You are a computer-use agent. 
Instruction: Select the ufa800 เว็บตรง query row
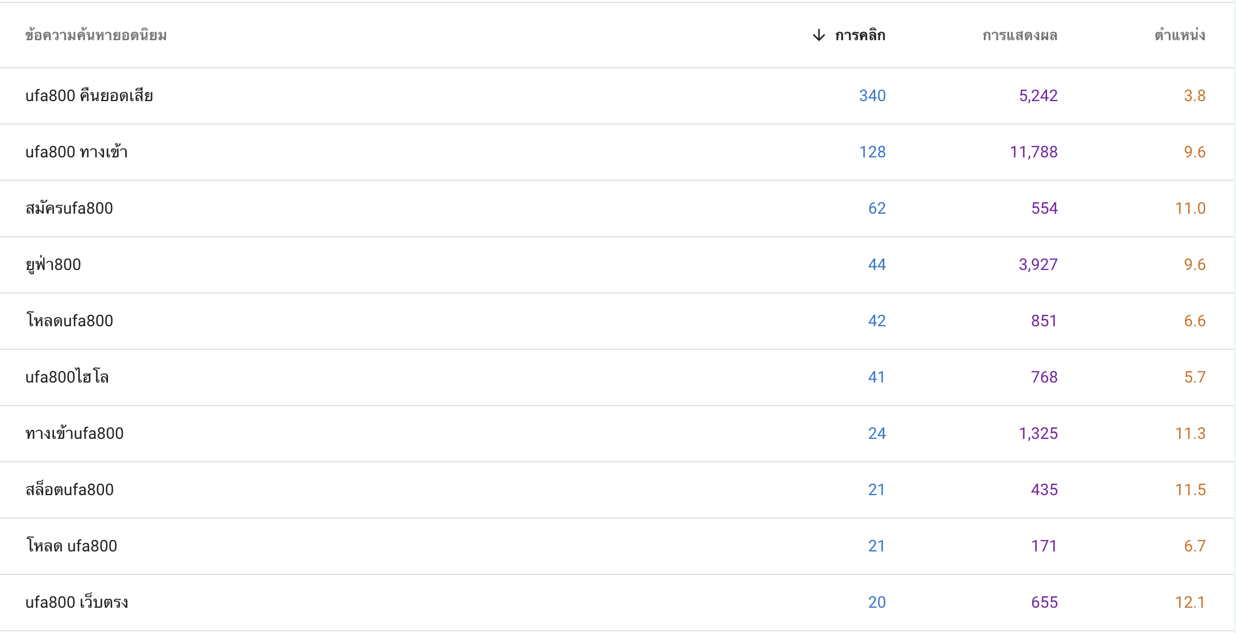pyautogui.click(x=617, y=603)
